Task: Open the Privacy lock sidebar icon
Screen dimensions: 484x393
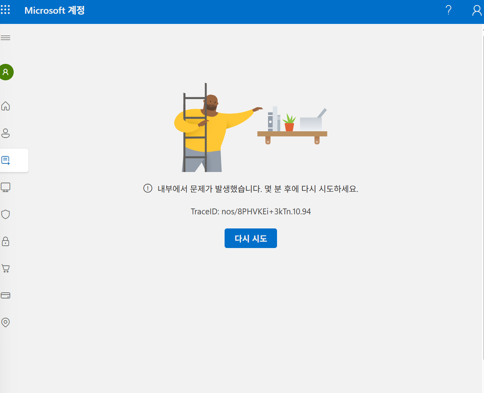Action: (5, 241)
